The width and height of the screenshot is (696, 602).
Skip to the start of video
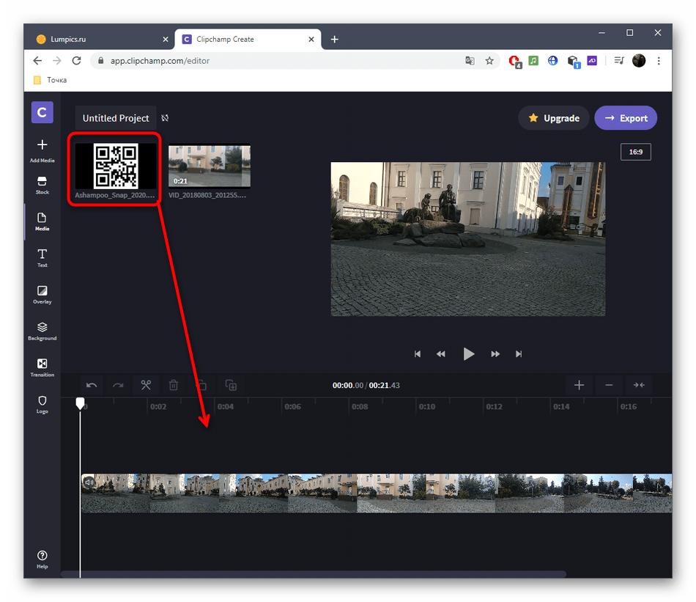pos(418,354)
